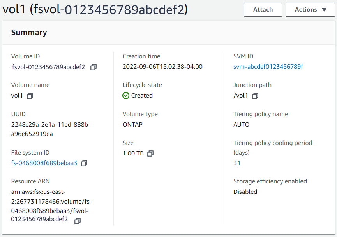Image resolution: width=337 pixels, height=237 pixels.
Task: Copy the volume name vol1
Action: click(x=30, y=96)
